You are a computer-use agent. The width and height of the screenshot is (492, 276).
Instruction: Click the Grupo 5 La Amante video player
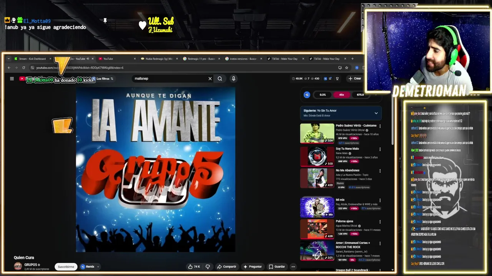[155, 170]
